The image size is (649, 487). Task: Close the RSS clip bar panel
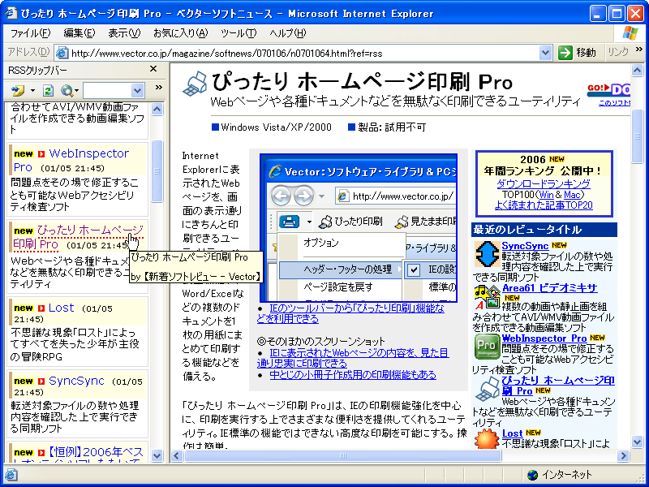click(x=153, y=69)
